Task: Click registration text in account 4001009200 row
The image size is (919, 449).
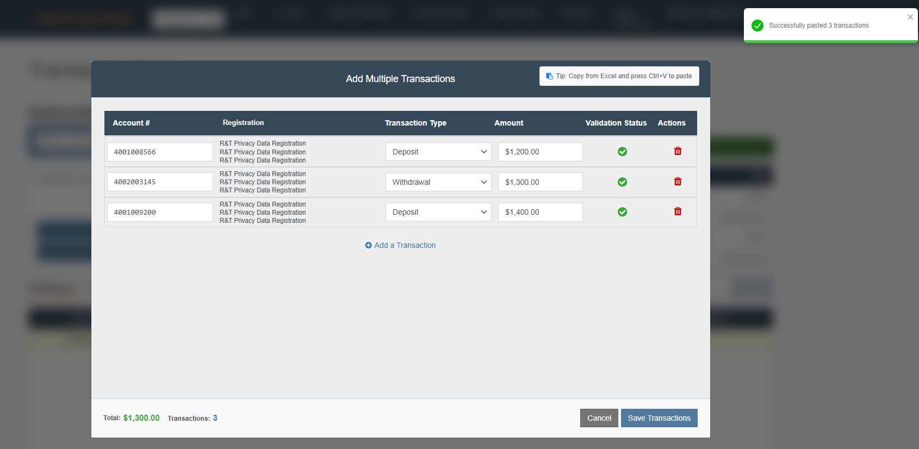Action: 263,212
